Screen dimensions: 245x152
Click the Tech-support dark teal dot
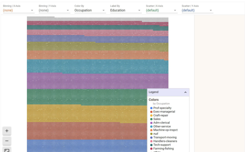pyautogui.click(x=151, y=145)
